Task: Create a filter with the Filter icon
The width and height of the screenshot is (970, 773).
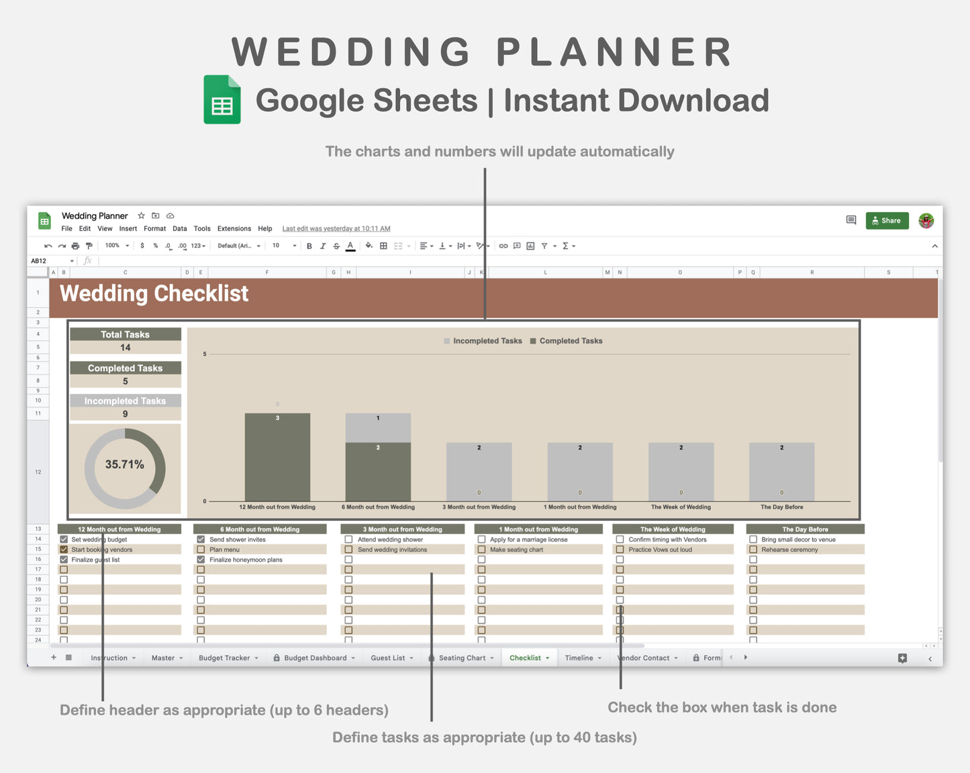Action: 544,246
